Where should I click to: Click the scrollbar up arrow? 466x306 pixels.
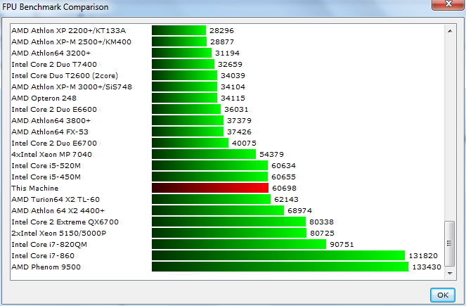(x=450, y=31)
